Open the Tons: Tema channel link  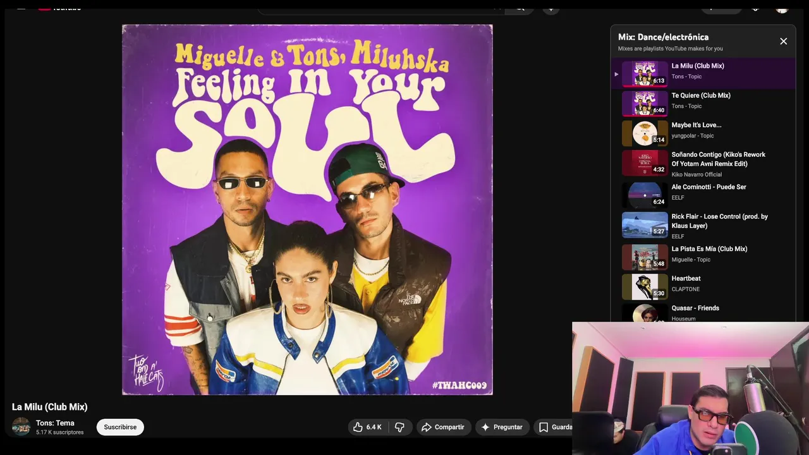point(55,423)
